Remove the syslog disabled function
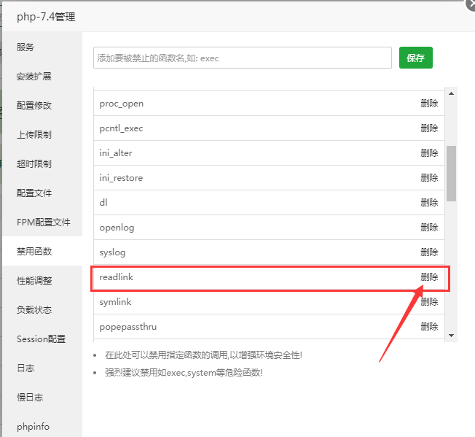This screenshot has width=475, height=437. pyautogui.click(x=429, y=252)
